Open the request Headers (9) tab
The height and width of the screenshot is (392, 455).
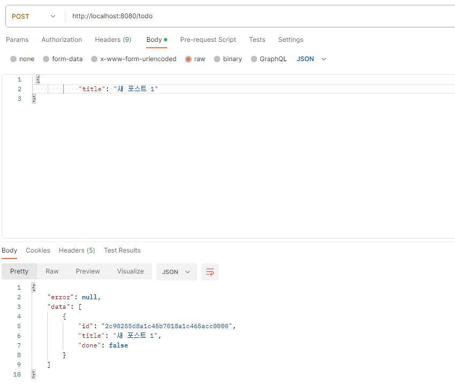(x=113, y=40)
